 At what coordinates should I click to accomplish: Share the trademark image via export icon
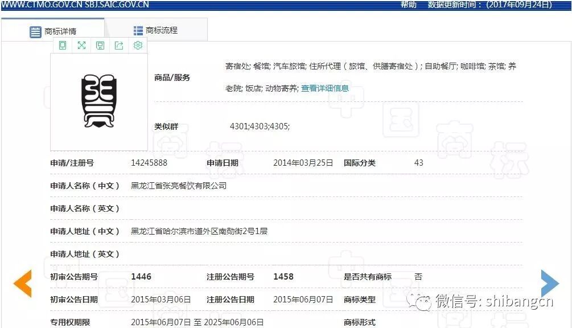(119, 45)
